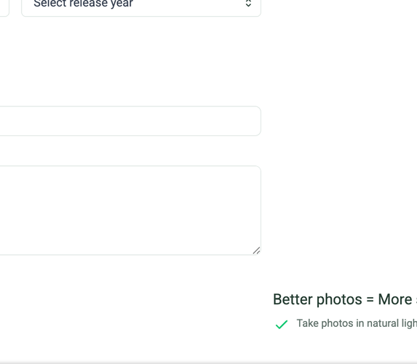The width and height of the screenshot is (417, 364).
Task: Click the bottom-right corner grip of the textarea
Action: [x=257, y=250]
